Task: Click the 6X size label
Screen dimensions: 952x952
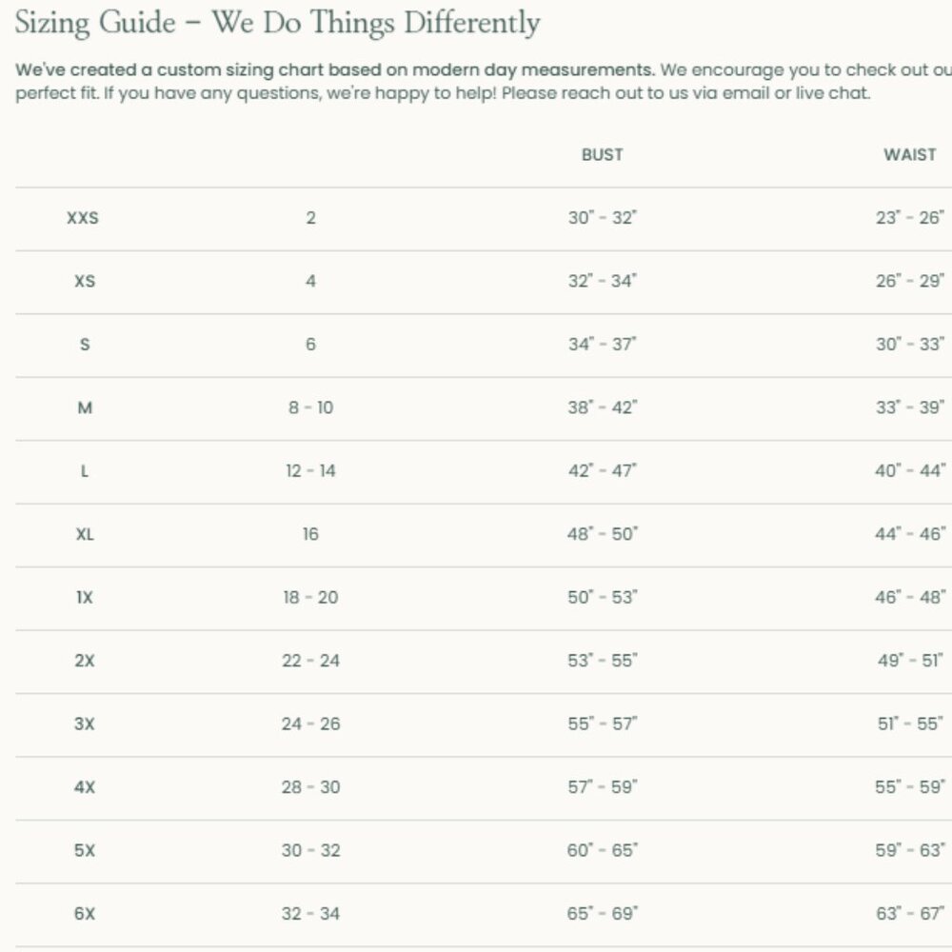Action: [85, 913]
